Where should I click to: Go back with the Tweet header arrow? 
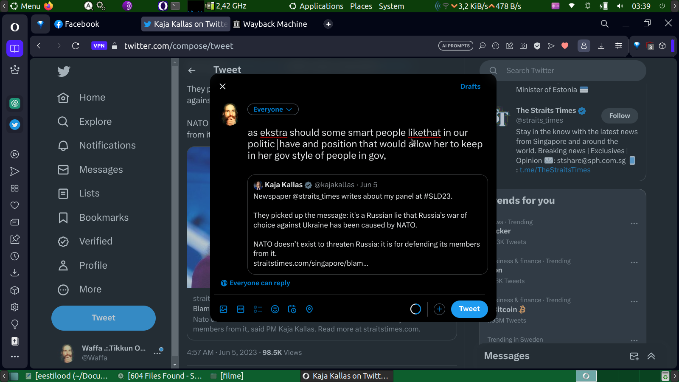pyautogui.click(x=192, y=70)
